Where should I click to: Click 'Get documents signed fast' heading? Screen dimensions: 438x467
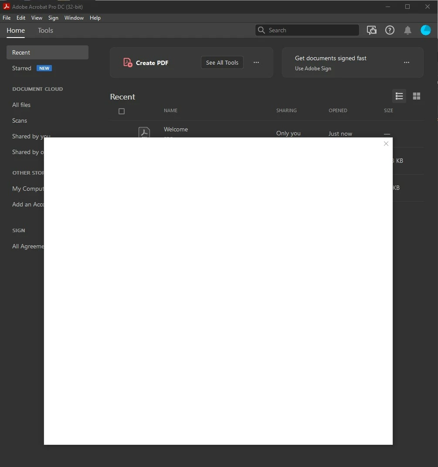coord(331,58)
